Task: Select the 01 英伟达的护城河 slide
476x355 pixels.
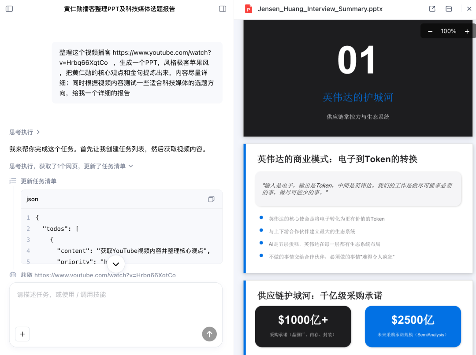Action: (x=358, y=78)
